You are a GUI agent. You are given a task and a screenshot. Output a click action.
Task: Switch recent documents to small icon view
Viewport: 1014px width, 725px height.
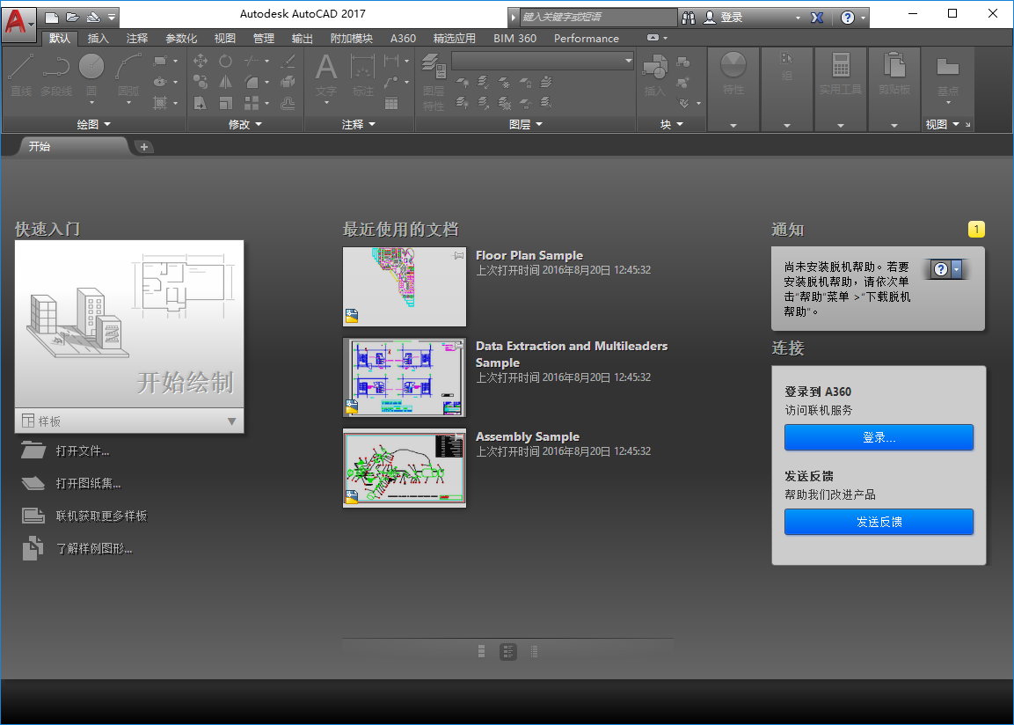click(x=481, y=651)
